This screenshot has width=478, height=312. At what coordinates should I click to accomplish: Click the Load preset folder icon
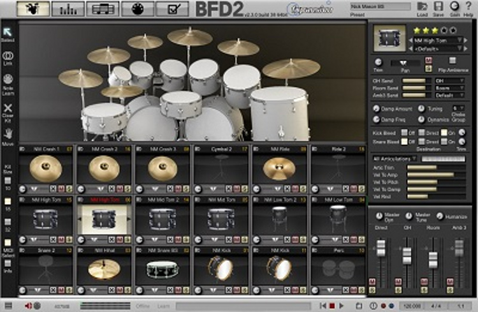[x=422, y=7]
